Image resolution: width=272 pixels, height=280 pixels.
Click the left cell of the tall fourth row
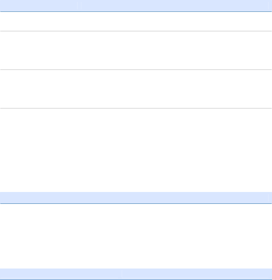(x=38, y=149)
